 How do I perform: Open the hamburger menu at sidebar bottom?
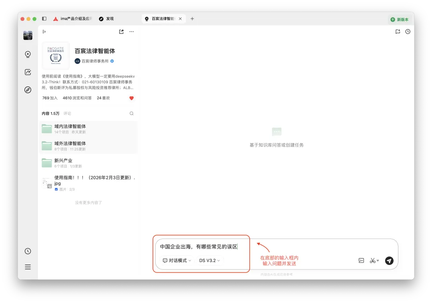(x=28, y=267)
